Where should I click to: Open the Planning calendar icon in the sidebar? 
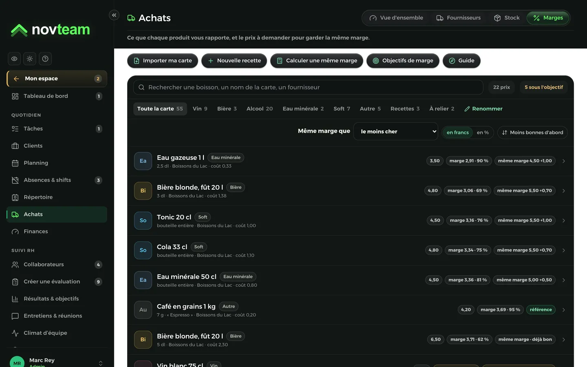tap(15, 163)
